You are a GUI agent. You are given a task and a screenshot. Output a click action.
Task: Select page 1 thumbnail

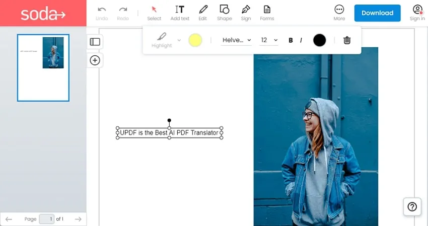tap(43, 67)
